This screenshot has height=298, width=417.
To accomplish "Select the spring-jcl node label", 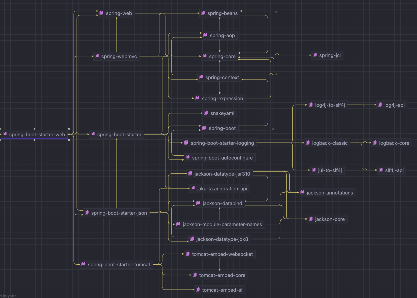I will [x=330, y=55].
